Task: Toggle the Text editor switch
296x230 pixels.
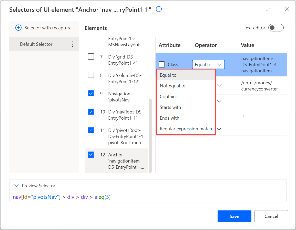Action: click(276, 28)
